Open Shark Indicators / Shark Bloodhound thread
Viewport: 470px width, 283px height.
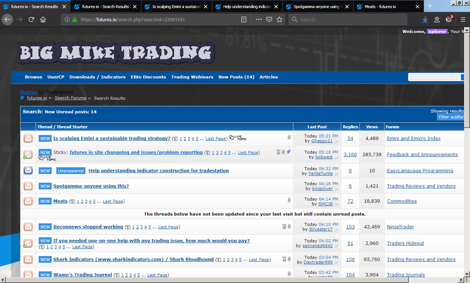pos(133,260)
